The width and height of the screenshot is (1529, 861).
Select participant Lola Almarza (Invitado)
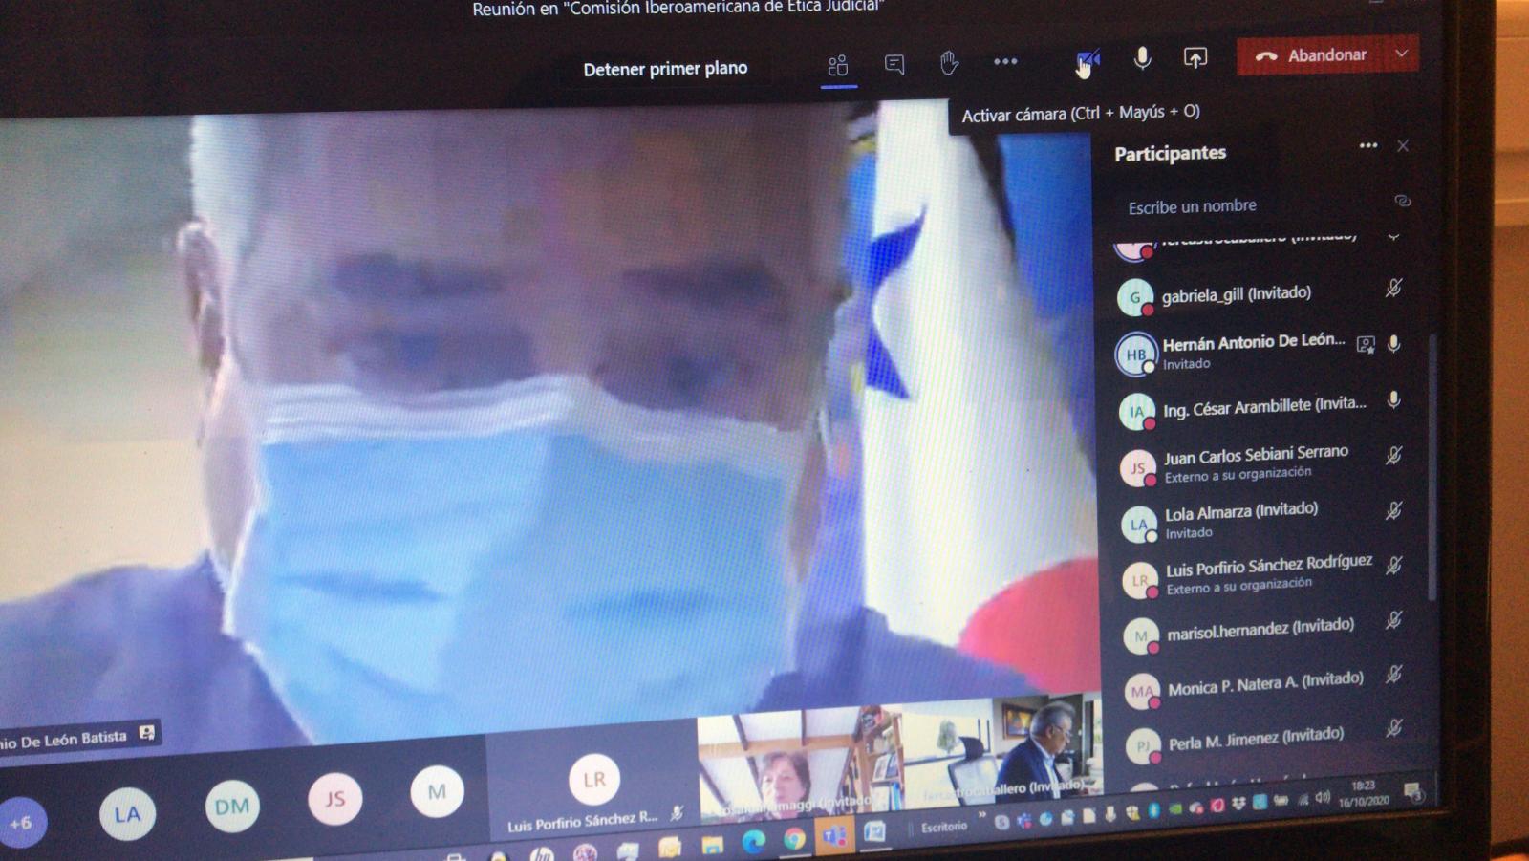click(1263, 520)
